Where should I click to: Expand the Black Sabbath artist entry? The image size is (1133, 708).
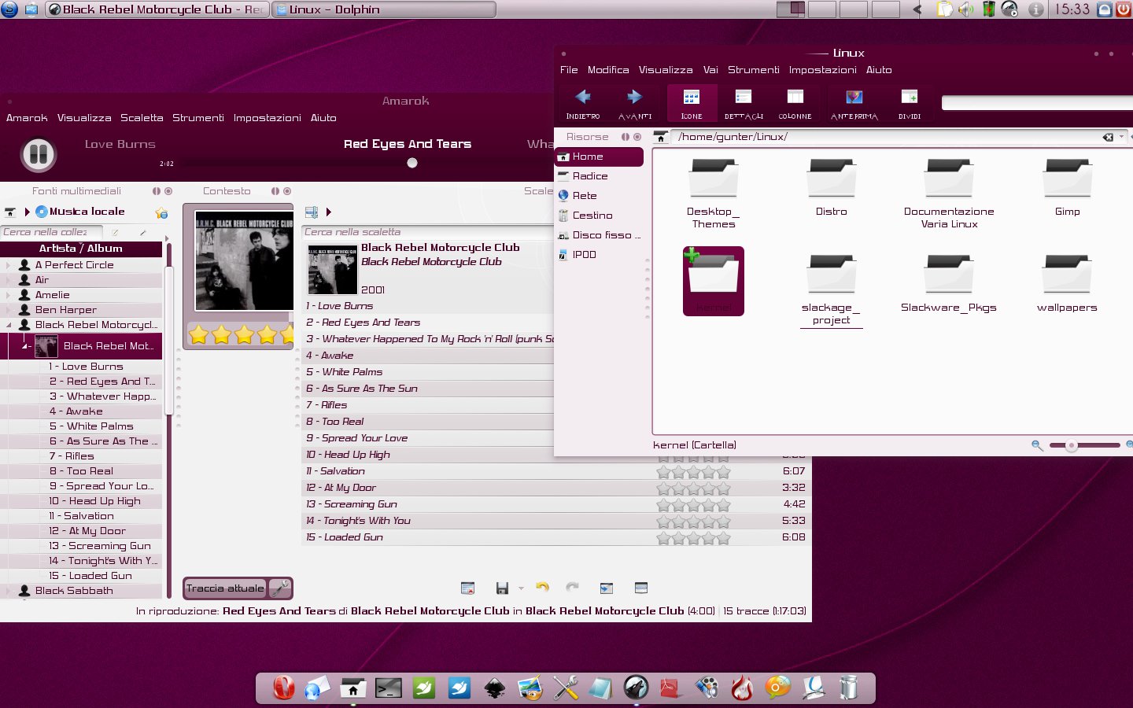click(9, 591)
